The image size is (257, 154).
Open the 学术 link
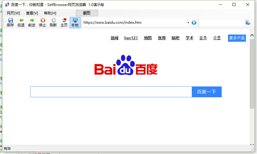coord(189,38)
